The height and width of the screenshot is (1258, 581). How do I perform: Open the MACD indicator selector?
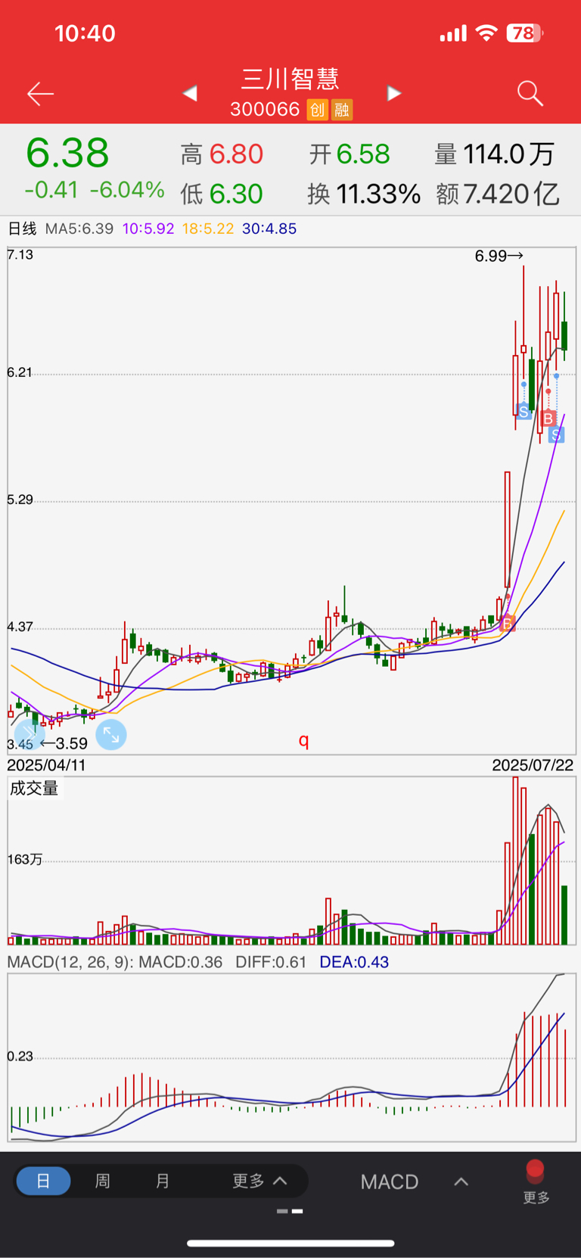(390, 1182)
